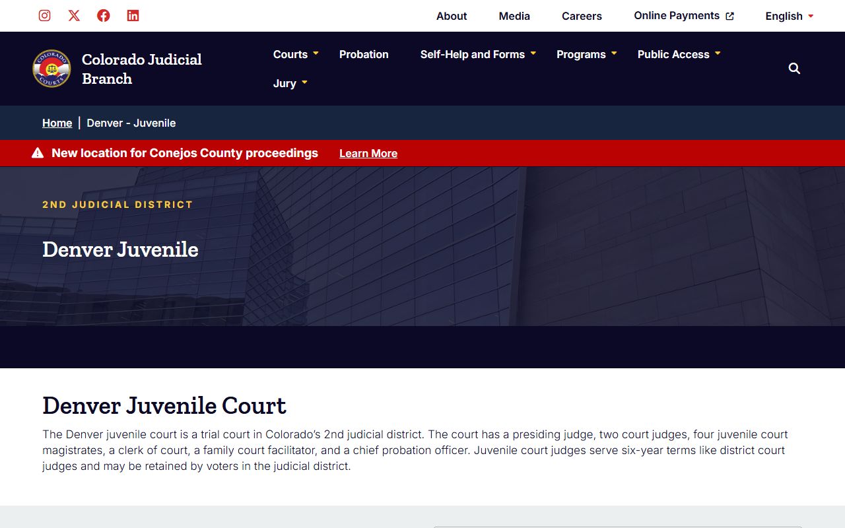Expand the Programs menu arrow
This screenshot has width=845, height=528.
614,53
